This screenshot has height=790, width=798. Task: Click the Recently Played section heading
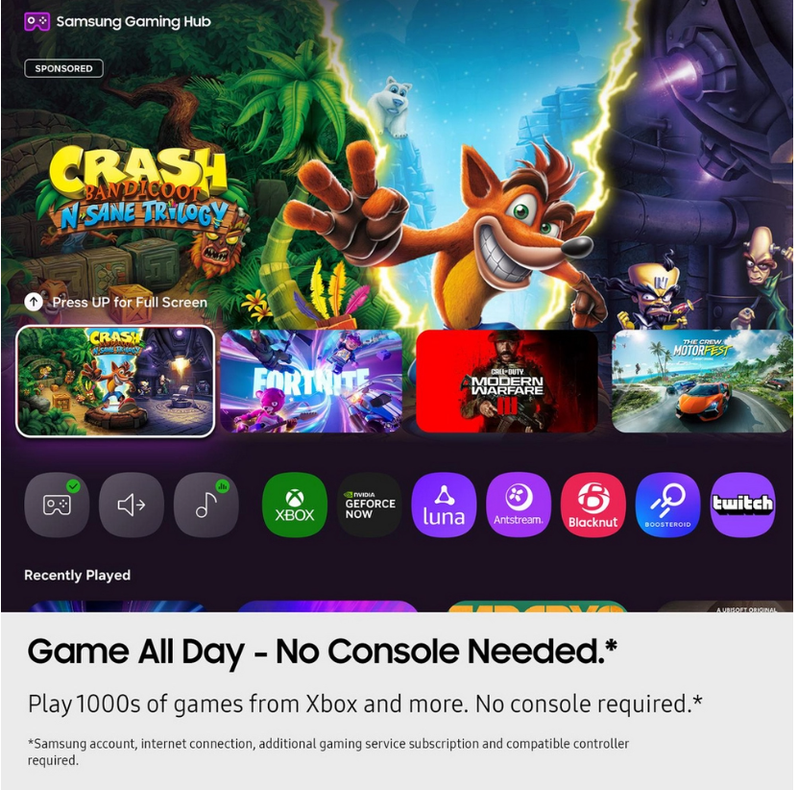tap(78, 575)
